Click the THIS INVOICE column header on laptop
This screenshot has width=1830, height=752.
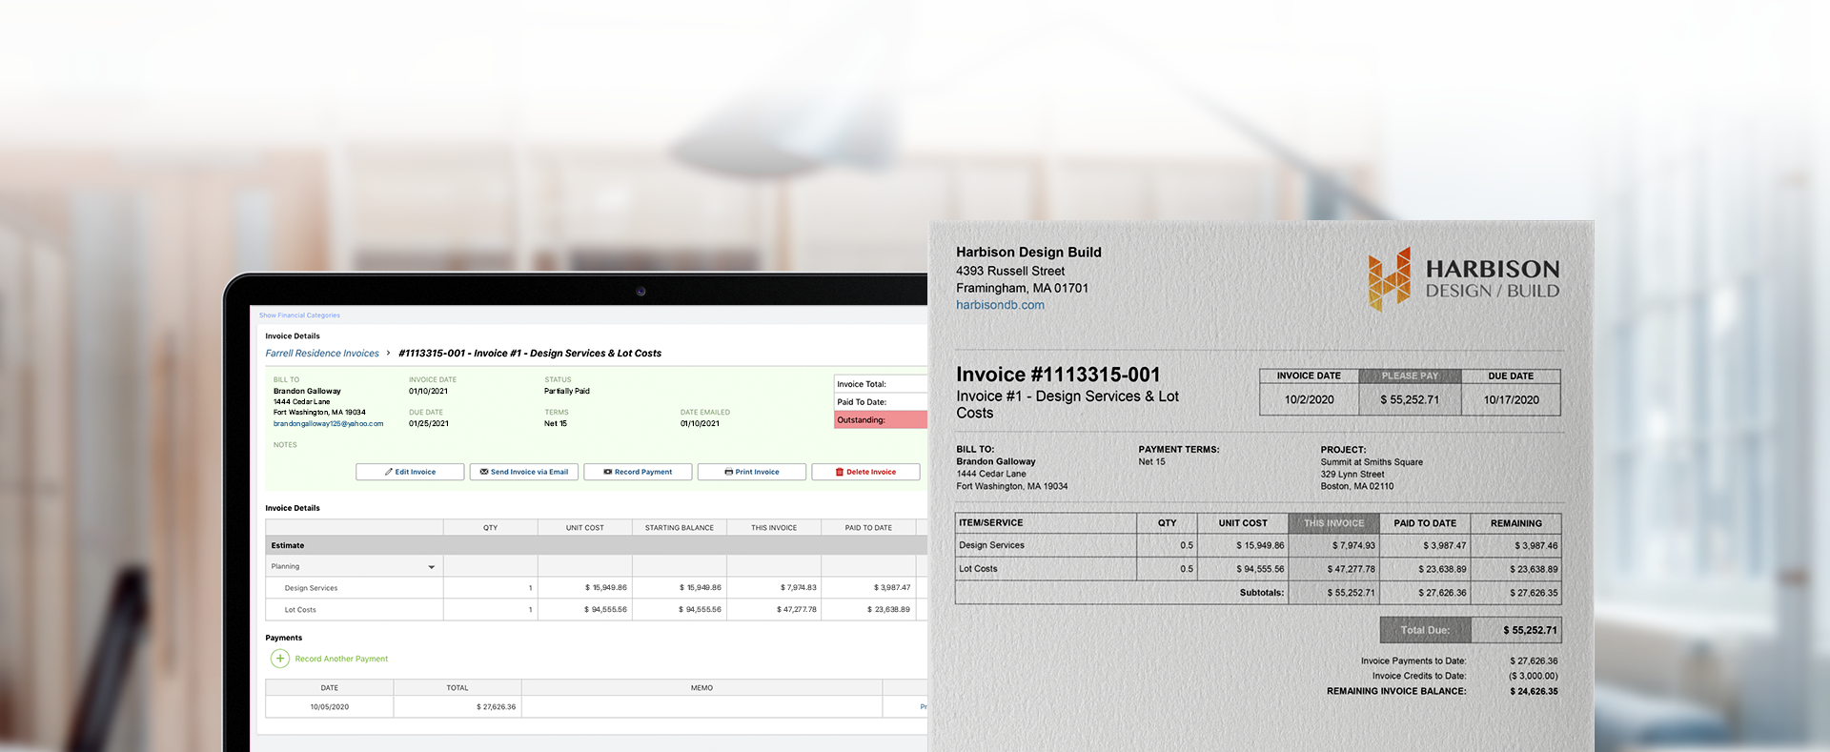coord(774,527)
